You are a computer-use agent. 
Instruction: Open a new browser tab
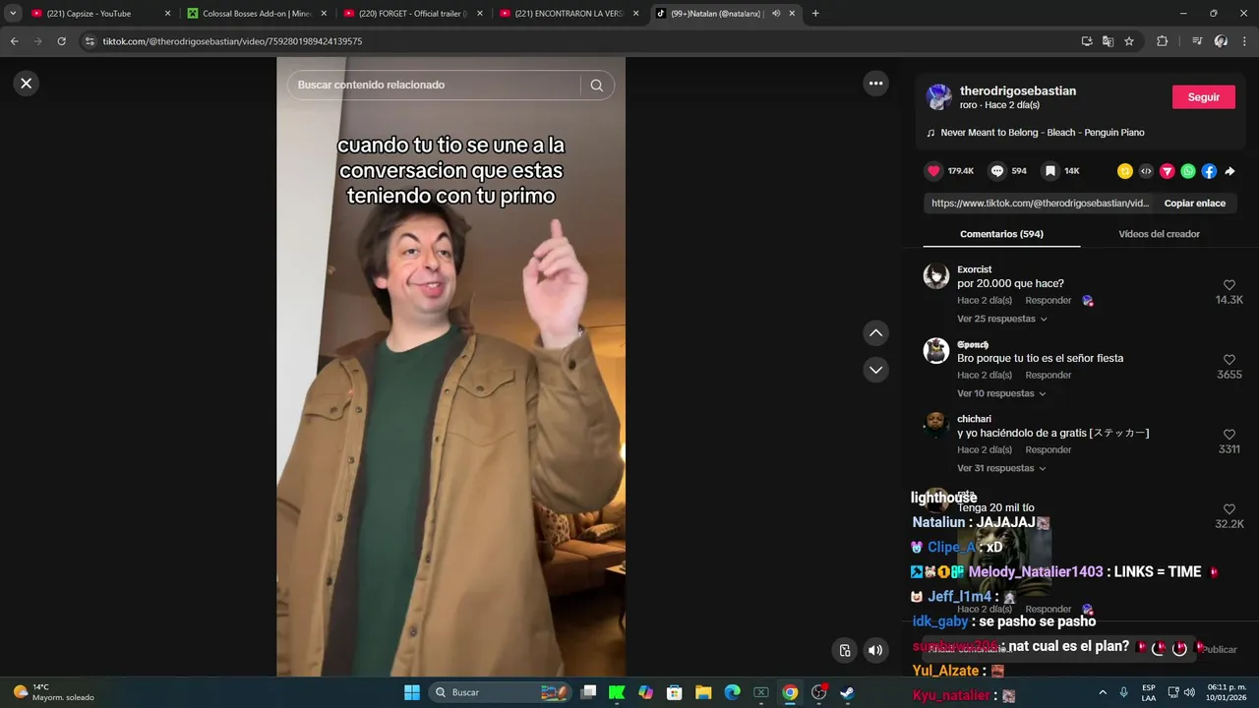click(x=815, y=14)
